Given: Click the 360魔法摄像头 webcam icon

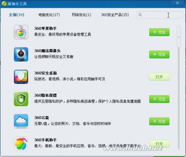Looking at the screenshot, I should (x=21, y=54).
